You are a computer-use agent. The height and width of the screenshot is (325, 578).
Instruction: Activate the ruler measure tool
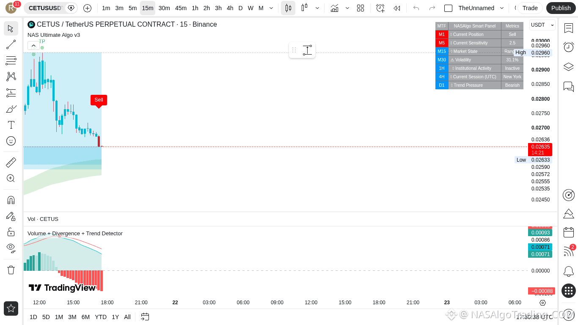11,162
